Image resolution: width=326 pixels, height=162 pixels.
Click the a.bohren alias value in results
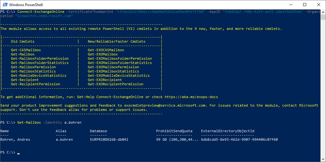64,139
